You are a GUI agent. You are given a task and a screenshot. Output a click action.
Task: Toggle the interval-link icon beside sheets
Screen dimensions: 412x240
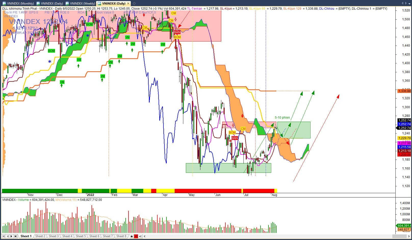click(140, 236)
